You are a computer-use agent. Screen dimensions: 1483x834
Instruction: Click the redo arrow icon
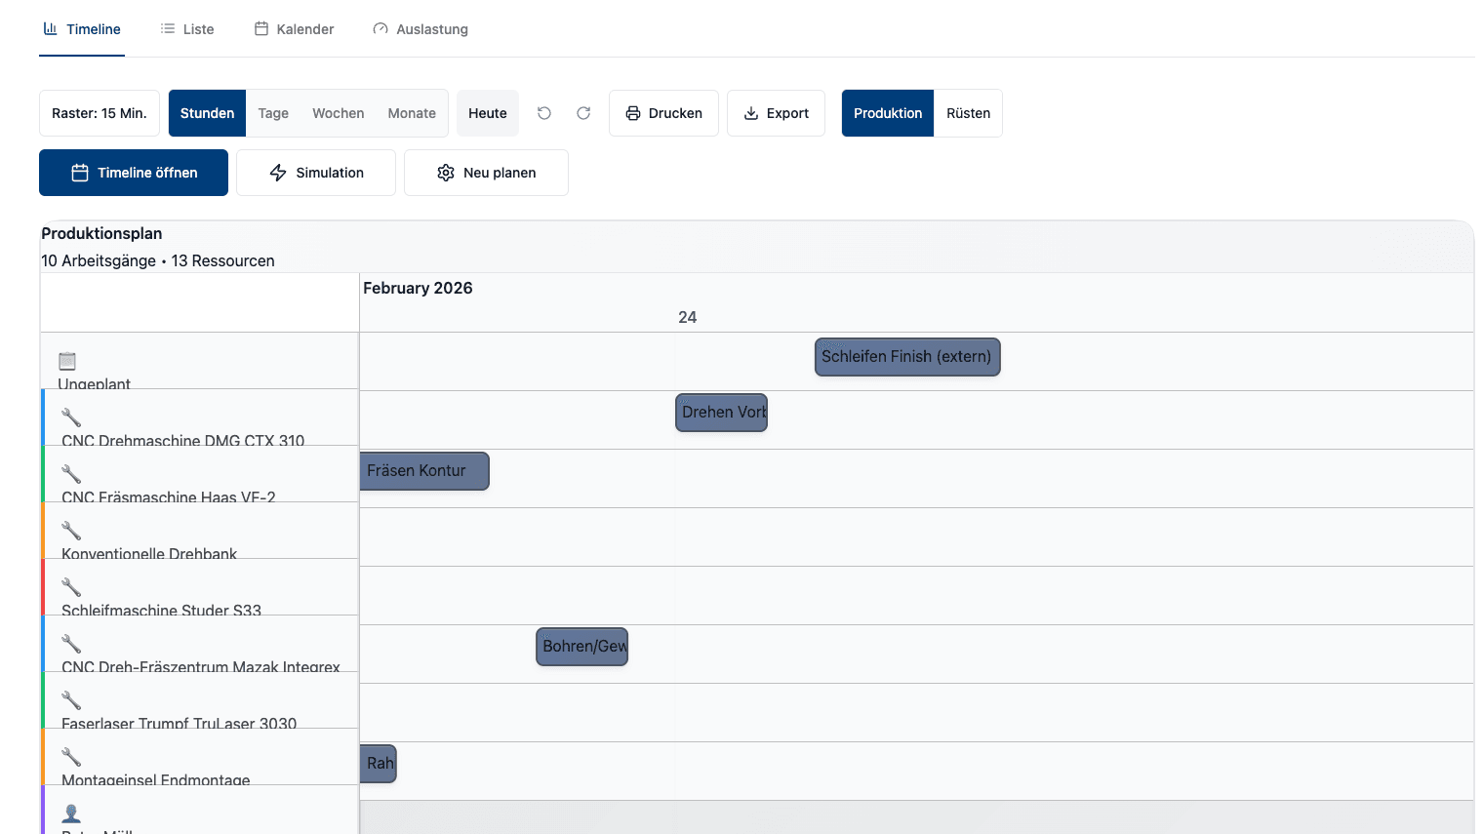583,113
